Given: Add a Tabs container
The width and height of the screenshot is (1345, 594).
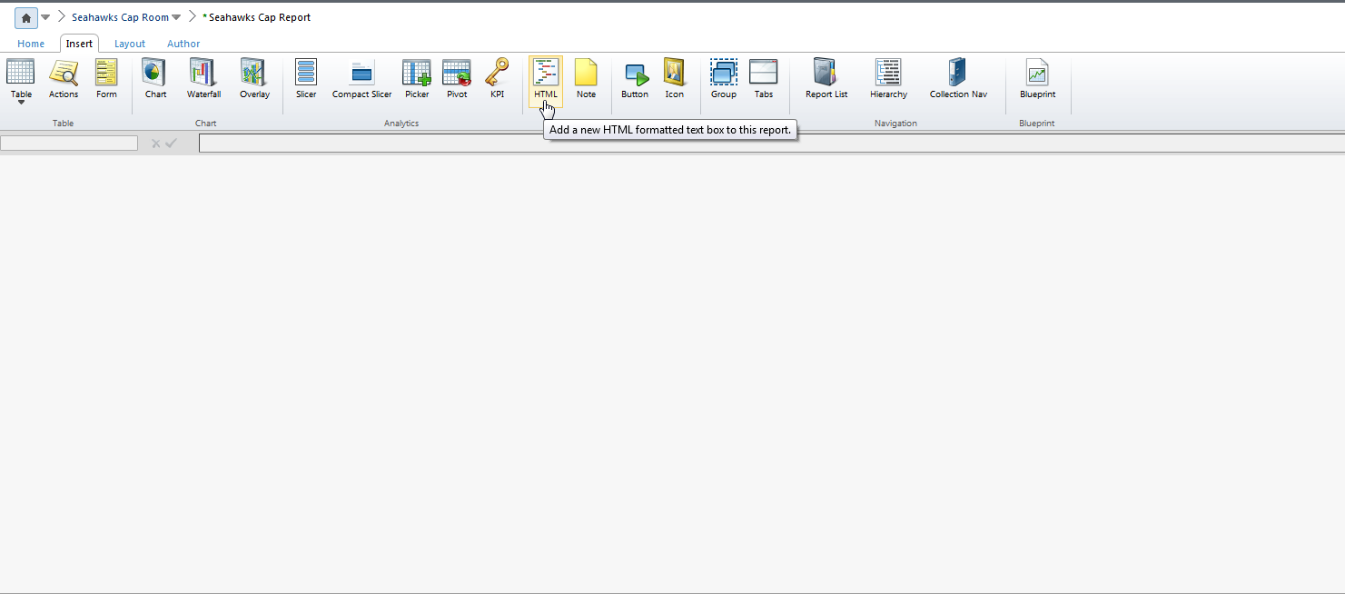Looking at the screenshot, I should click(x=764, y=80).
